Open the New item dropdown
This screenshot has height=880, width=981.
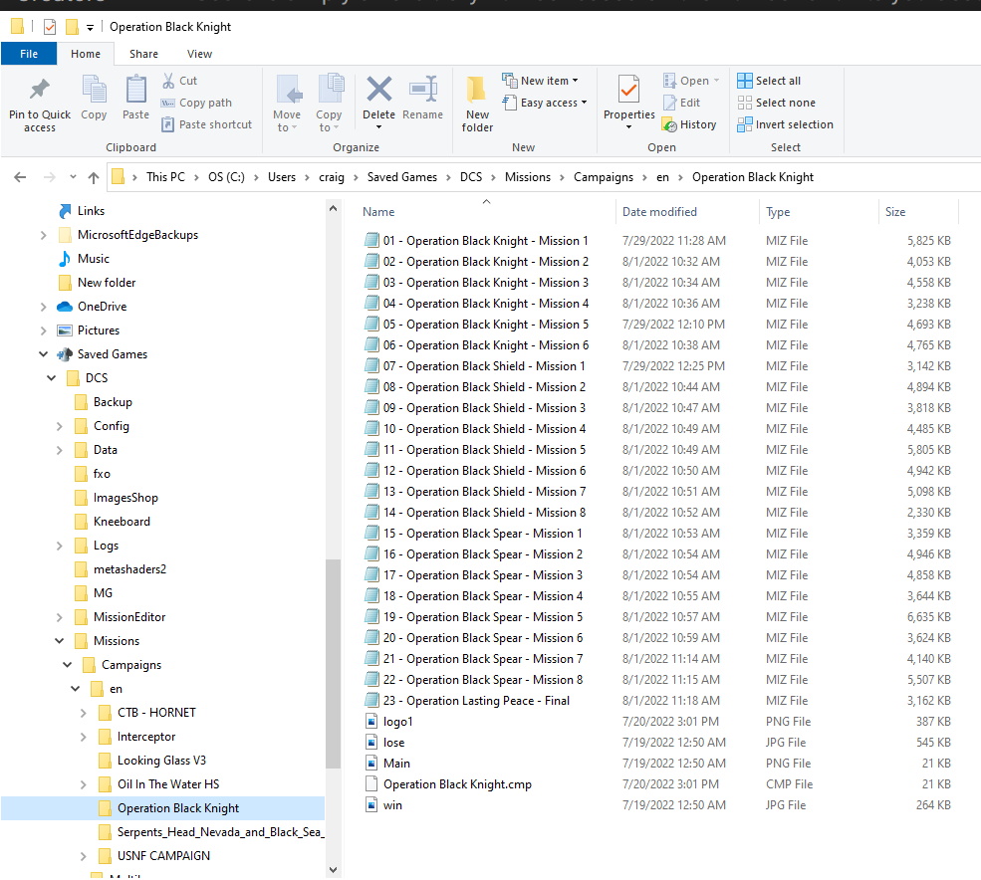pos(575,81)
